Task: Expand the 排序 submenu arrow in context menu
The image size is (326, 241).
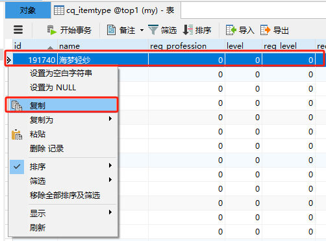Action: pyautogui.click(x=110, y=166)
